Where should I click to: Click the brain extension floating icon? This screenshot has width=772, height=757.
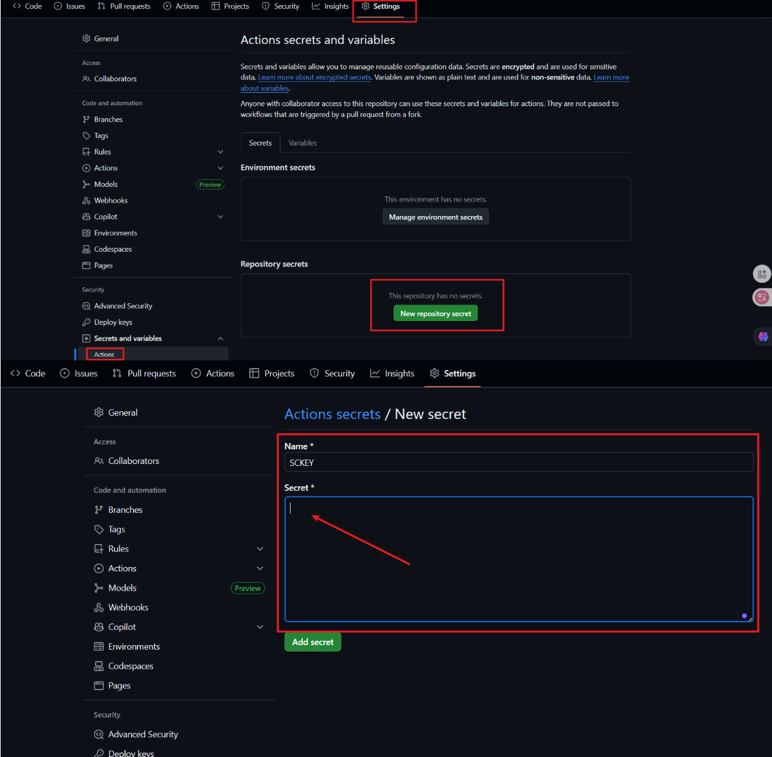(763, 337)
